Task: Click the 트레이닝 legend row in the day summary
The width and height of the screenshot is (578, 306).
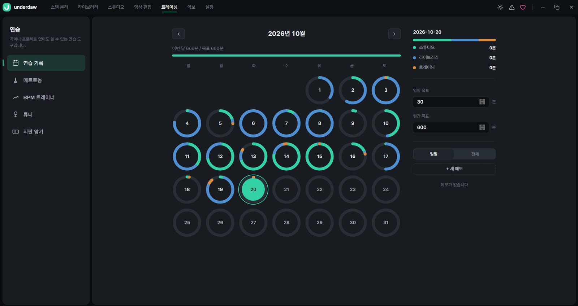Action: [454, 67]
